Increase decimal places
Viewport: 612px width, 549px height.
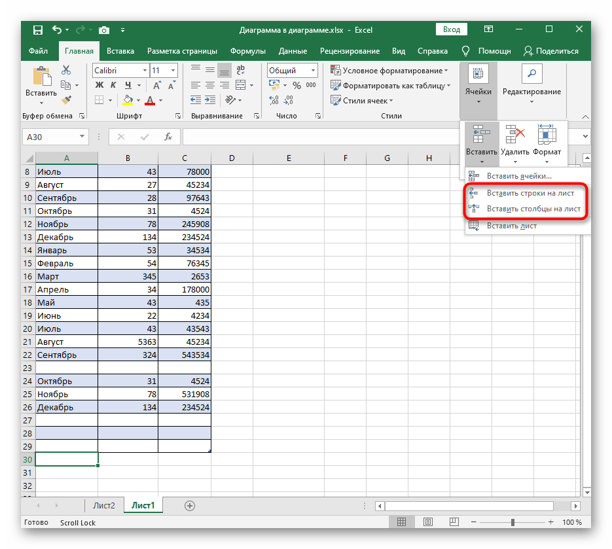(274, 100)
